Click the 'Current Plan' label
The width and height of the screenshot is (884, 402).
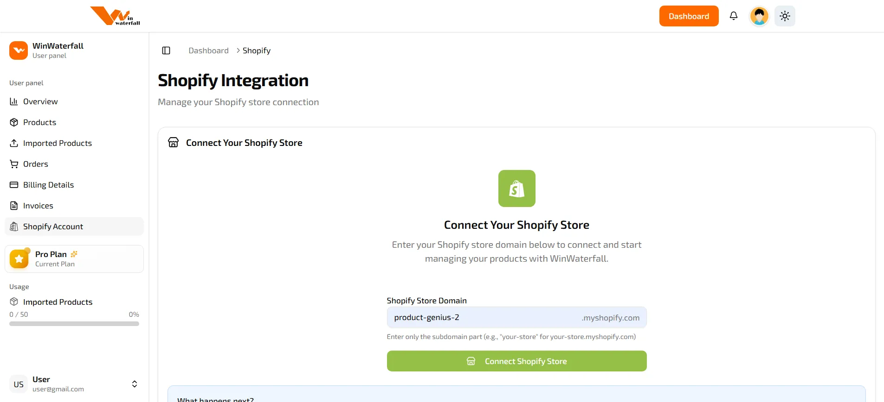coord(55,264)
